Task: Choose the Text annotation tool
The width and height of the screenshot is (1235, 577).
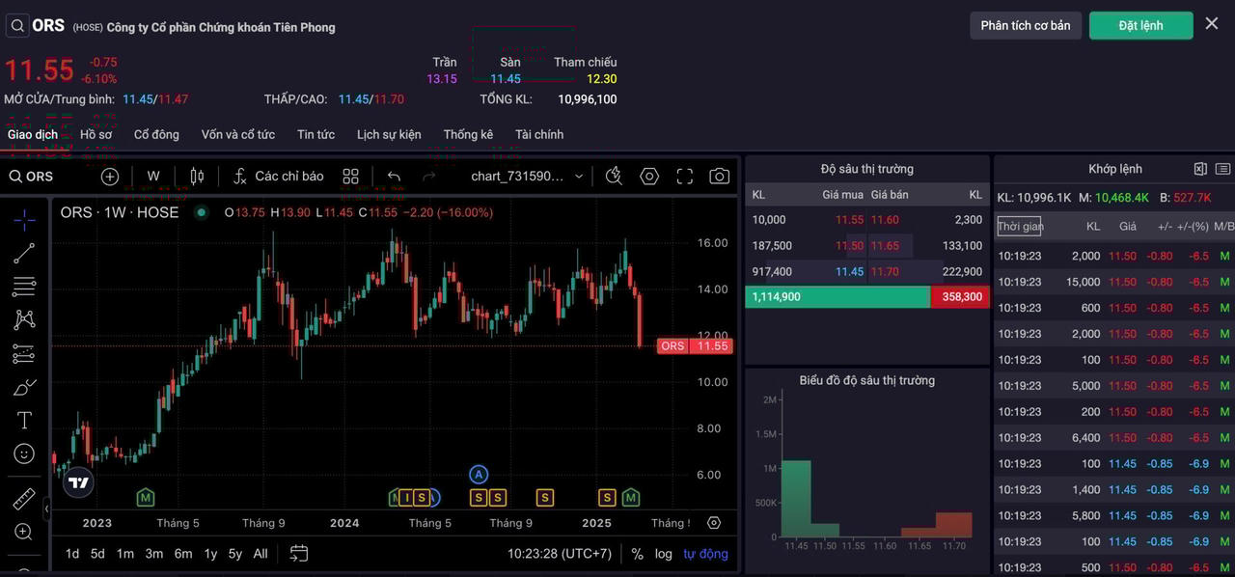Action: (24, 420)
